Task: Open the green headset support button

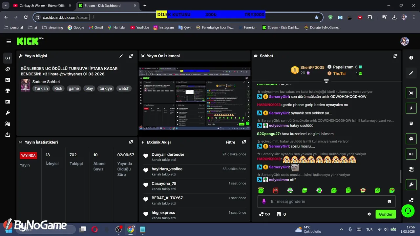Action: pyautogui.click(x=408, y=210)
